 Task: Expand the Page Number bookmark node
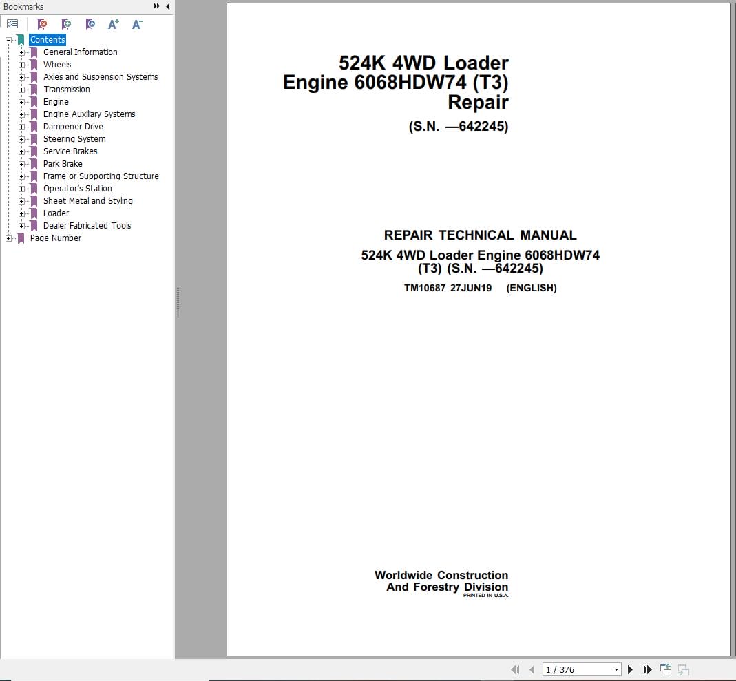(8, 238)
